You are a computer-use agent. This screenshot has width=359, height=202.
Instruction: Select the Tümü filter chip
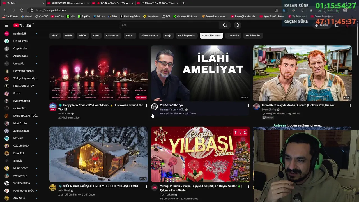pyautogui.click(x=55, y=36)
